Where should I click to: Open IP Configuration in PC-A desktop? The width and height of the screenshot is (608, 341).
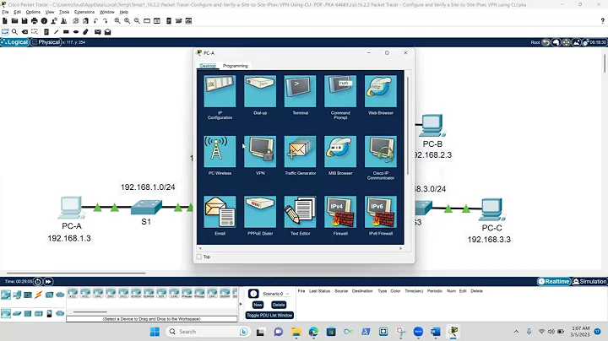(x=220, y=91)
